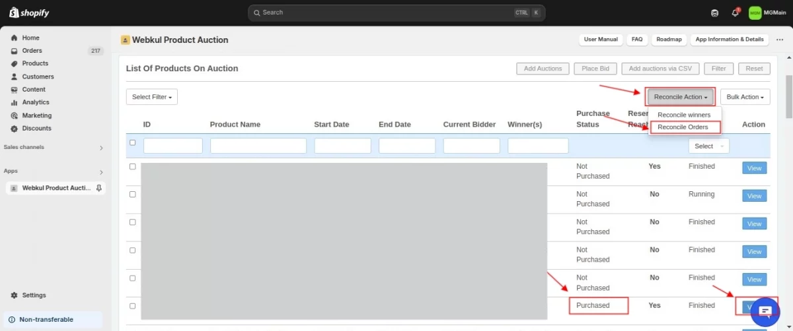Open notifications bell icon
The image size is (793, 331).
pos(735,13)
